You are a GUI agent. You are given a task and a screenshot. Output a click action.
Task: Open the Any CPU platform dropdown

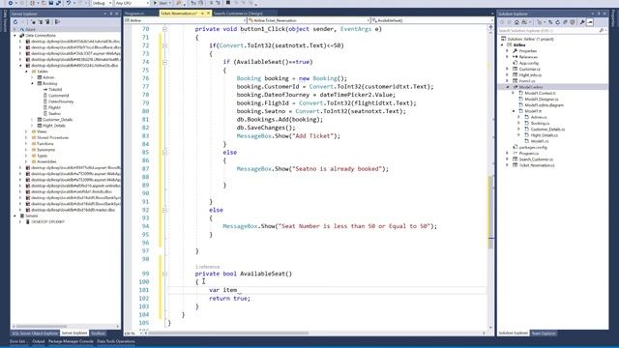(x=132, y=3)
